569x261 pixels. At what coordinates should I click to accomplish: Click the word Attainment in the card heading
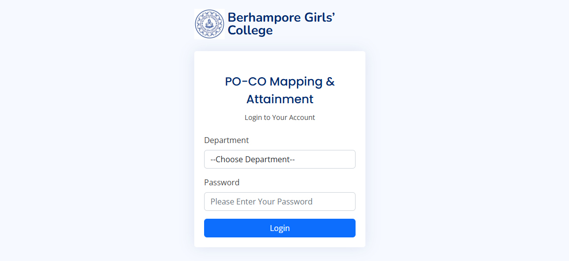[x=280, y=99]
